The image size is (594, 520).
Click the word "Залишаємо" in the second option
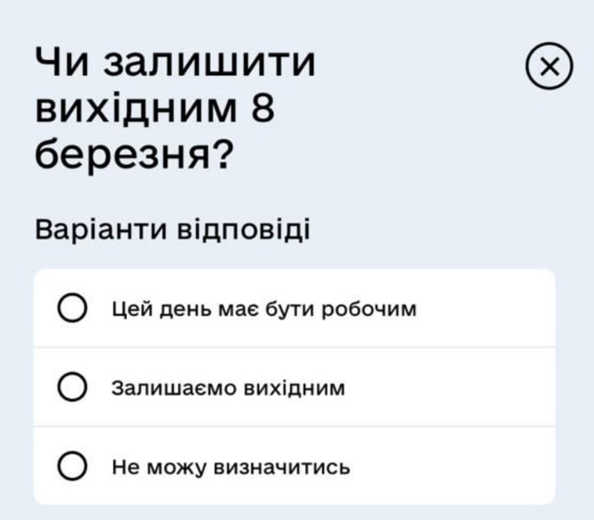174,389
